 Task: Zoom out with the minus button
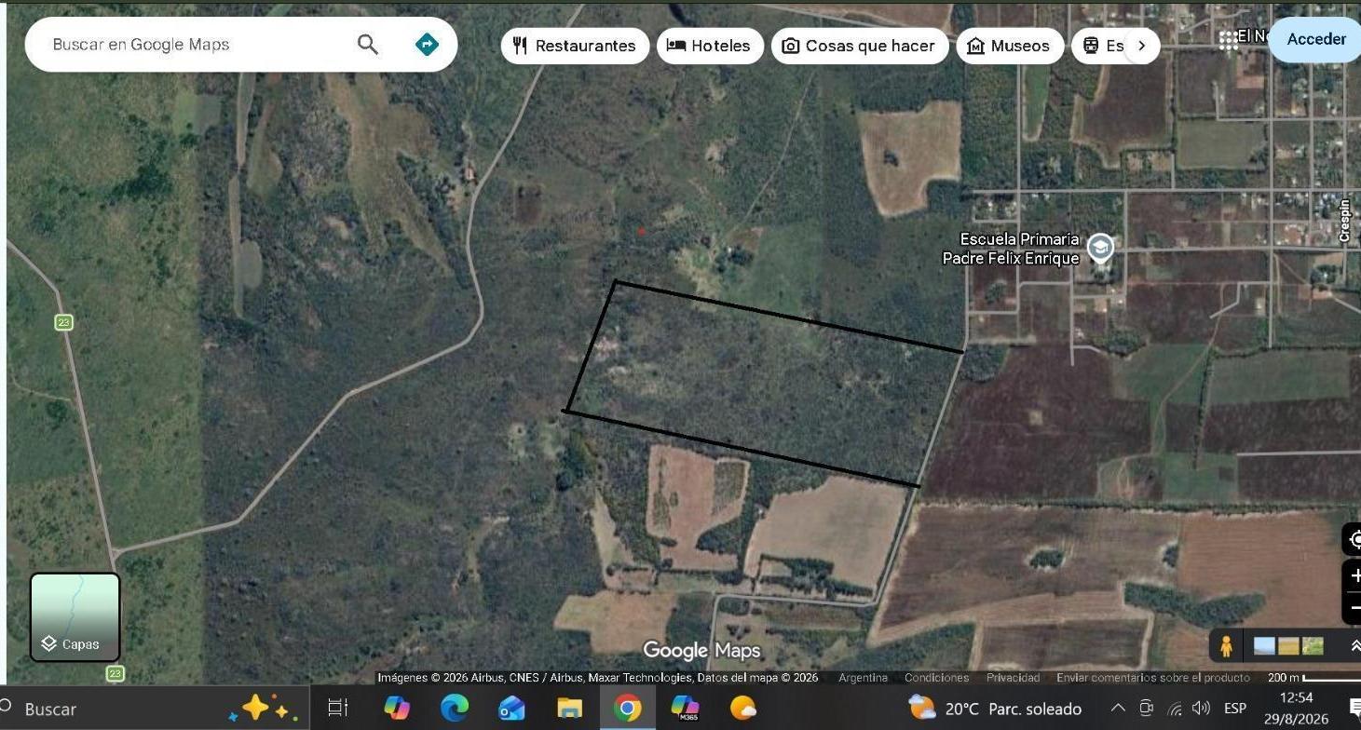point(1354,608)
